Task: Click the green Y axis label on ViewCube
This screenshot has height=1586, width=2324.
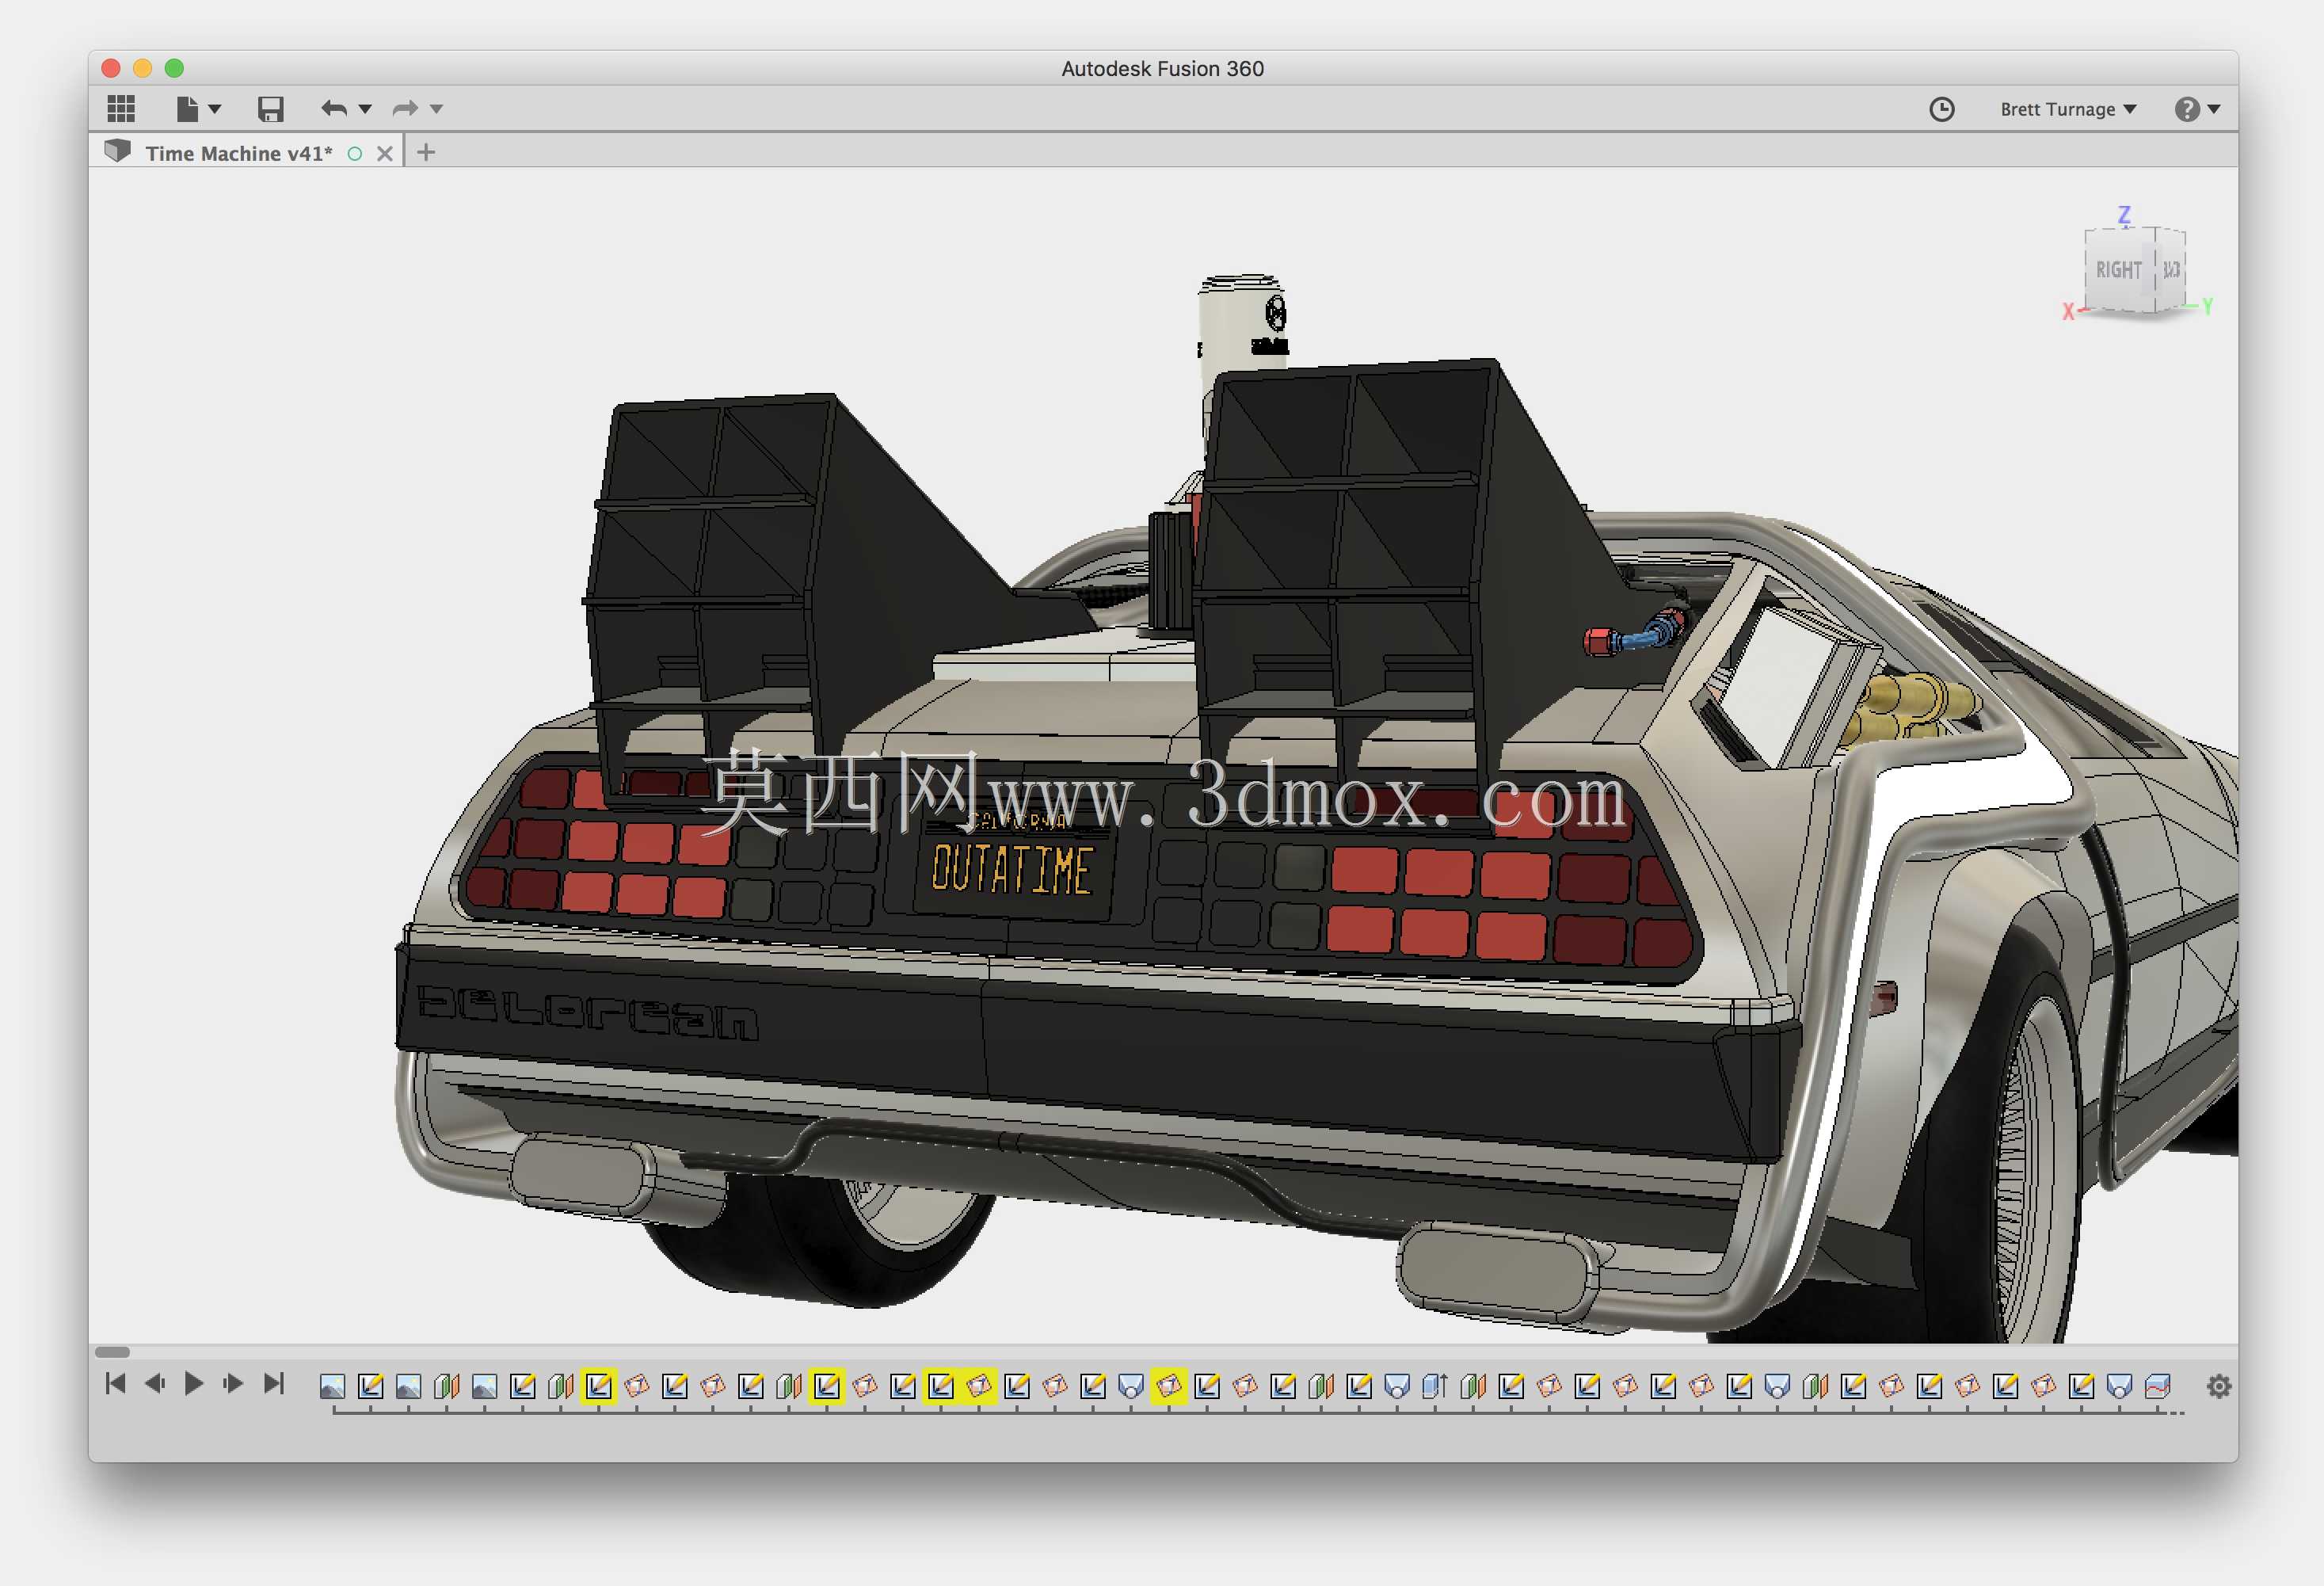Action: (x=2207, y=306)
